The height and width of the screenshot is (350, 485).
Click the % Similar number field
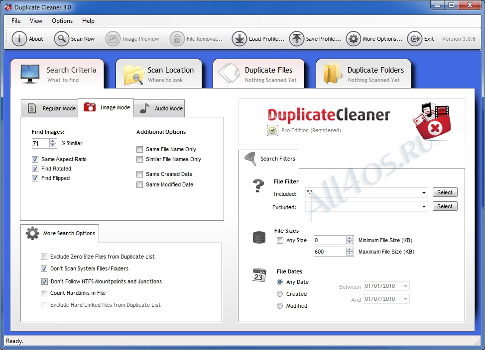pyautogui.click(x=40, y=143)
